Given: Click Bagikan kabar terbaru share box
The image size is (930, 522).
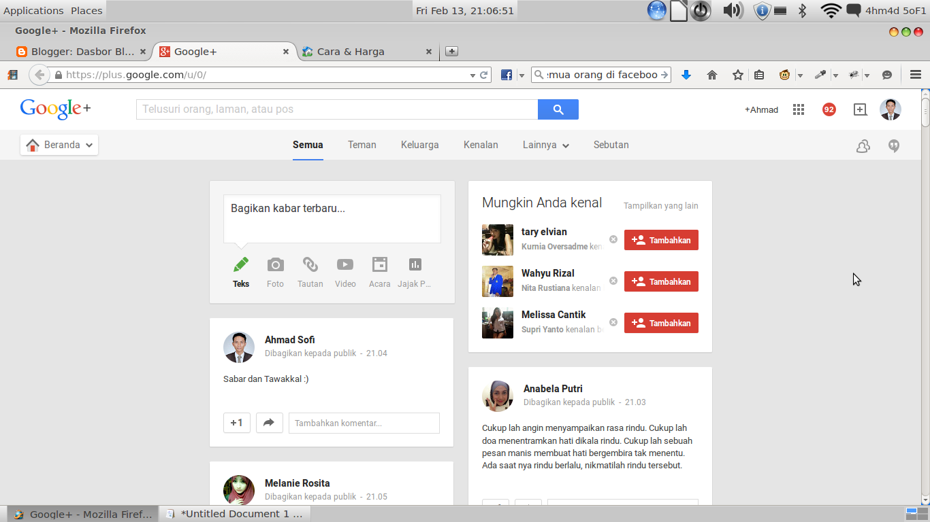Looking at the screenshot, I should 332,219.
